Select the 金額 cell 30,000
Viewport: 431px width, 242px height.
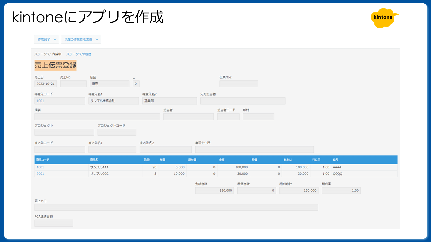pyautogui.click(x=233, y=174)
